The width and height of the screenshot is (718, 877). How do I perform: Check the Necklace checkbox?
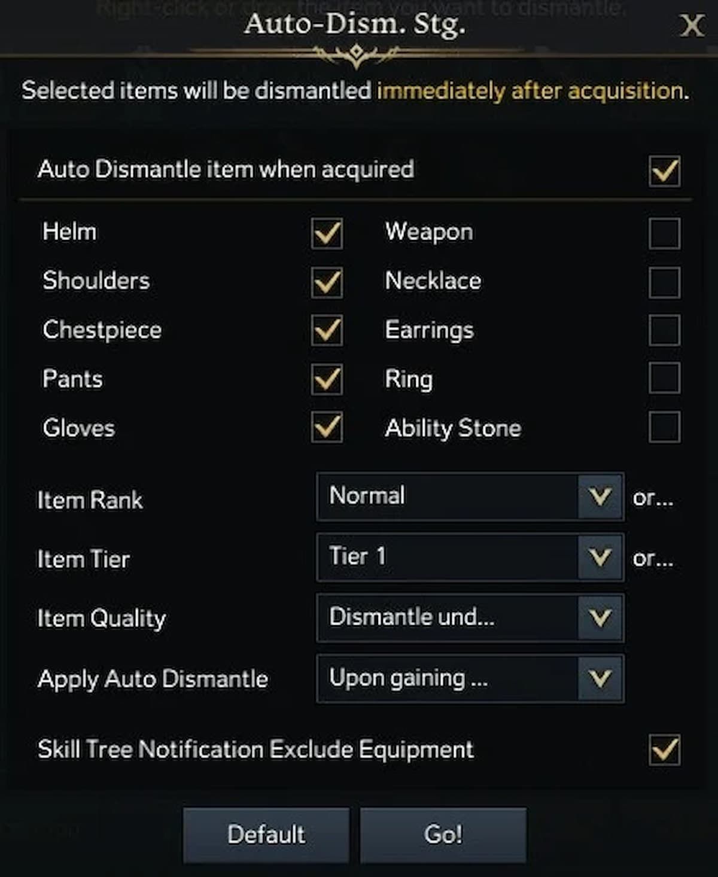[664, 282]
